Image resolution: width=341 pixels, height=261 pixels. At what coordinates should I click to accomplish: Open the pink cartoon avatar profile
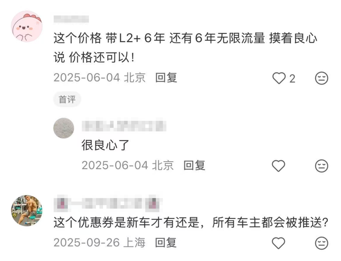coord(27,26)
